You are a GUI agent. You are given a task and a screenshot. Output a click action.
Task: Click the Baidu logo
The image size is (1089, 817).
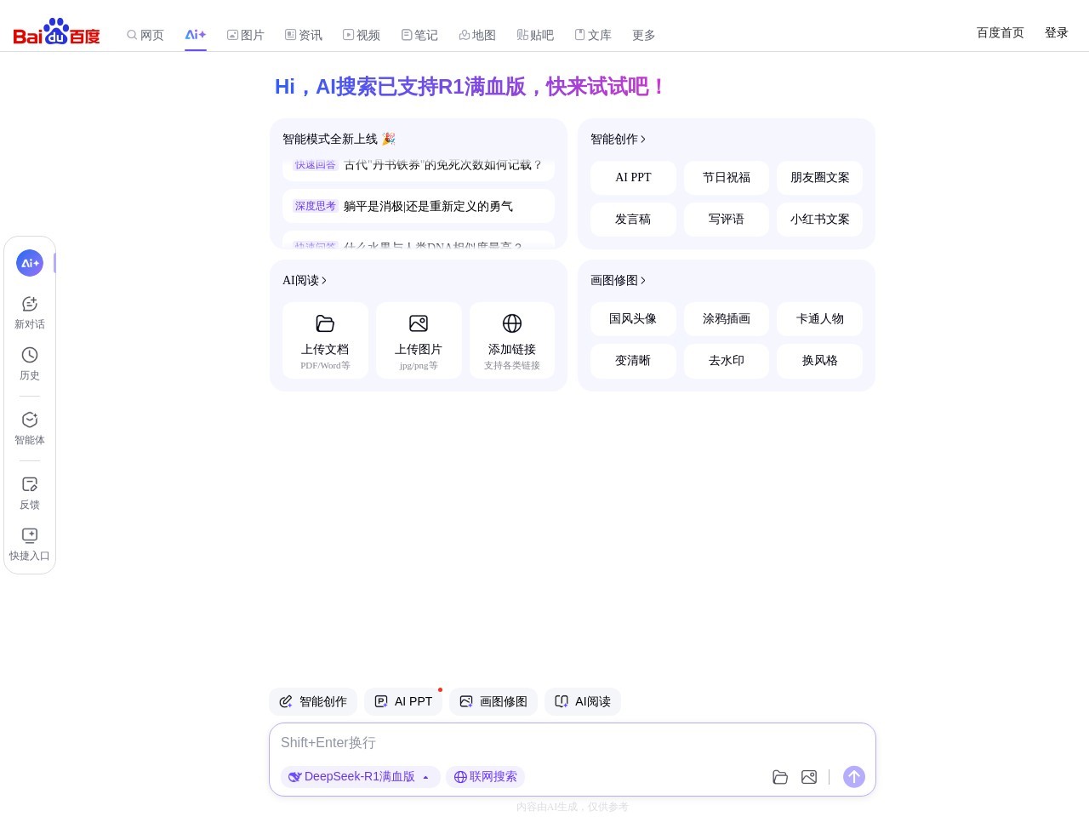[56, 32]
